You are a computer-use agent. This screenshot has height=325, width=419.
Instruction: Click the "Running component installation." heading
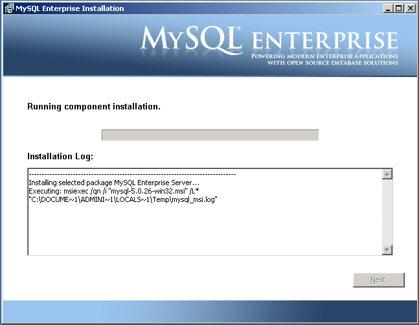(x=94, y=106)
